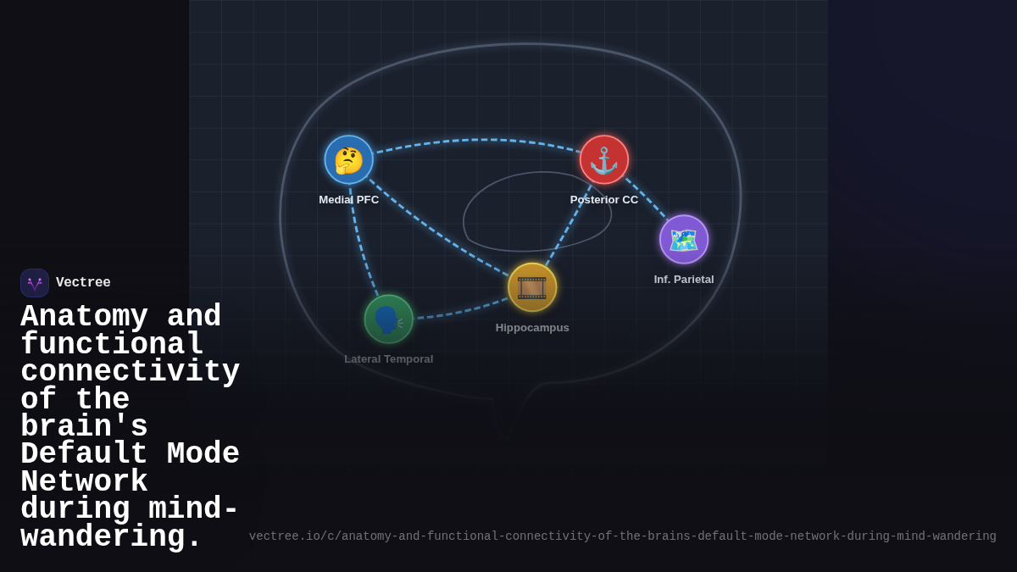Click the Default Mode Network title heading
This screenshot has width=1017, height=572.
[129, 427]
